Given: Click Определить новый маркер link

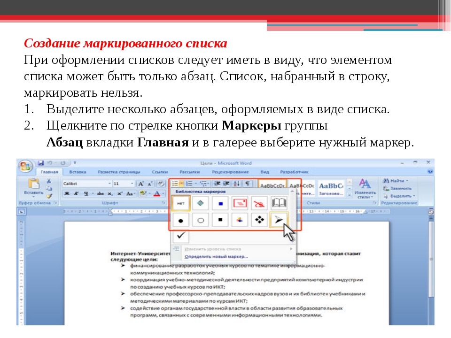Looking at the screenshot, I should [216, 257].
